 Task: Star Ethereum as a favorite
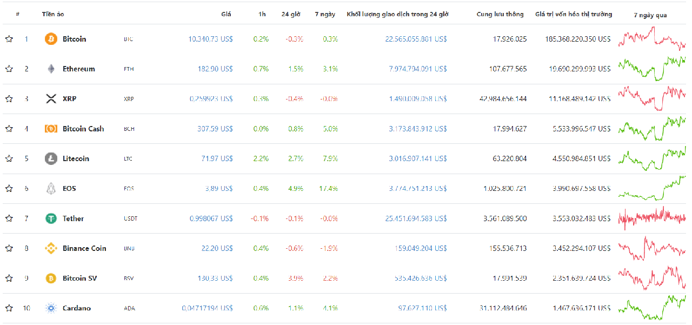coord(9,69)
